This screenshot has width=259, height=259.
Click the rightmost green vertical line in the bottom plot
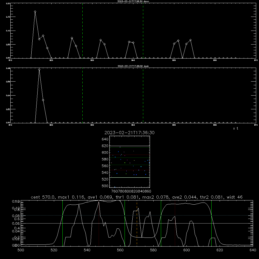click(x=211, y=223)
